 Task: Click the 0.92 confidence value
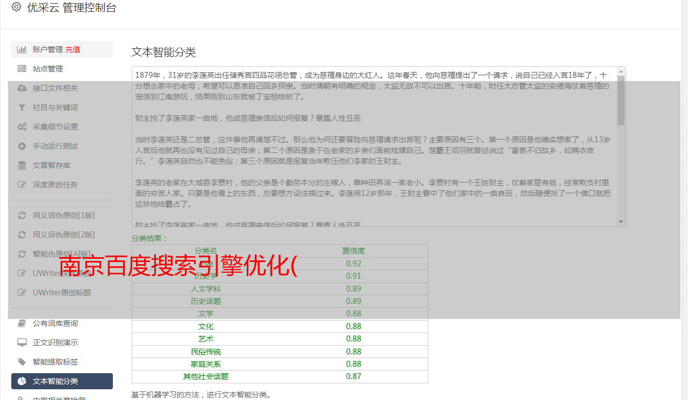pos(354,264)
